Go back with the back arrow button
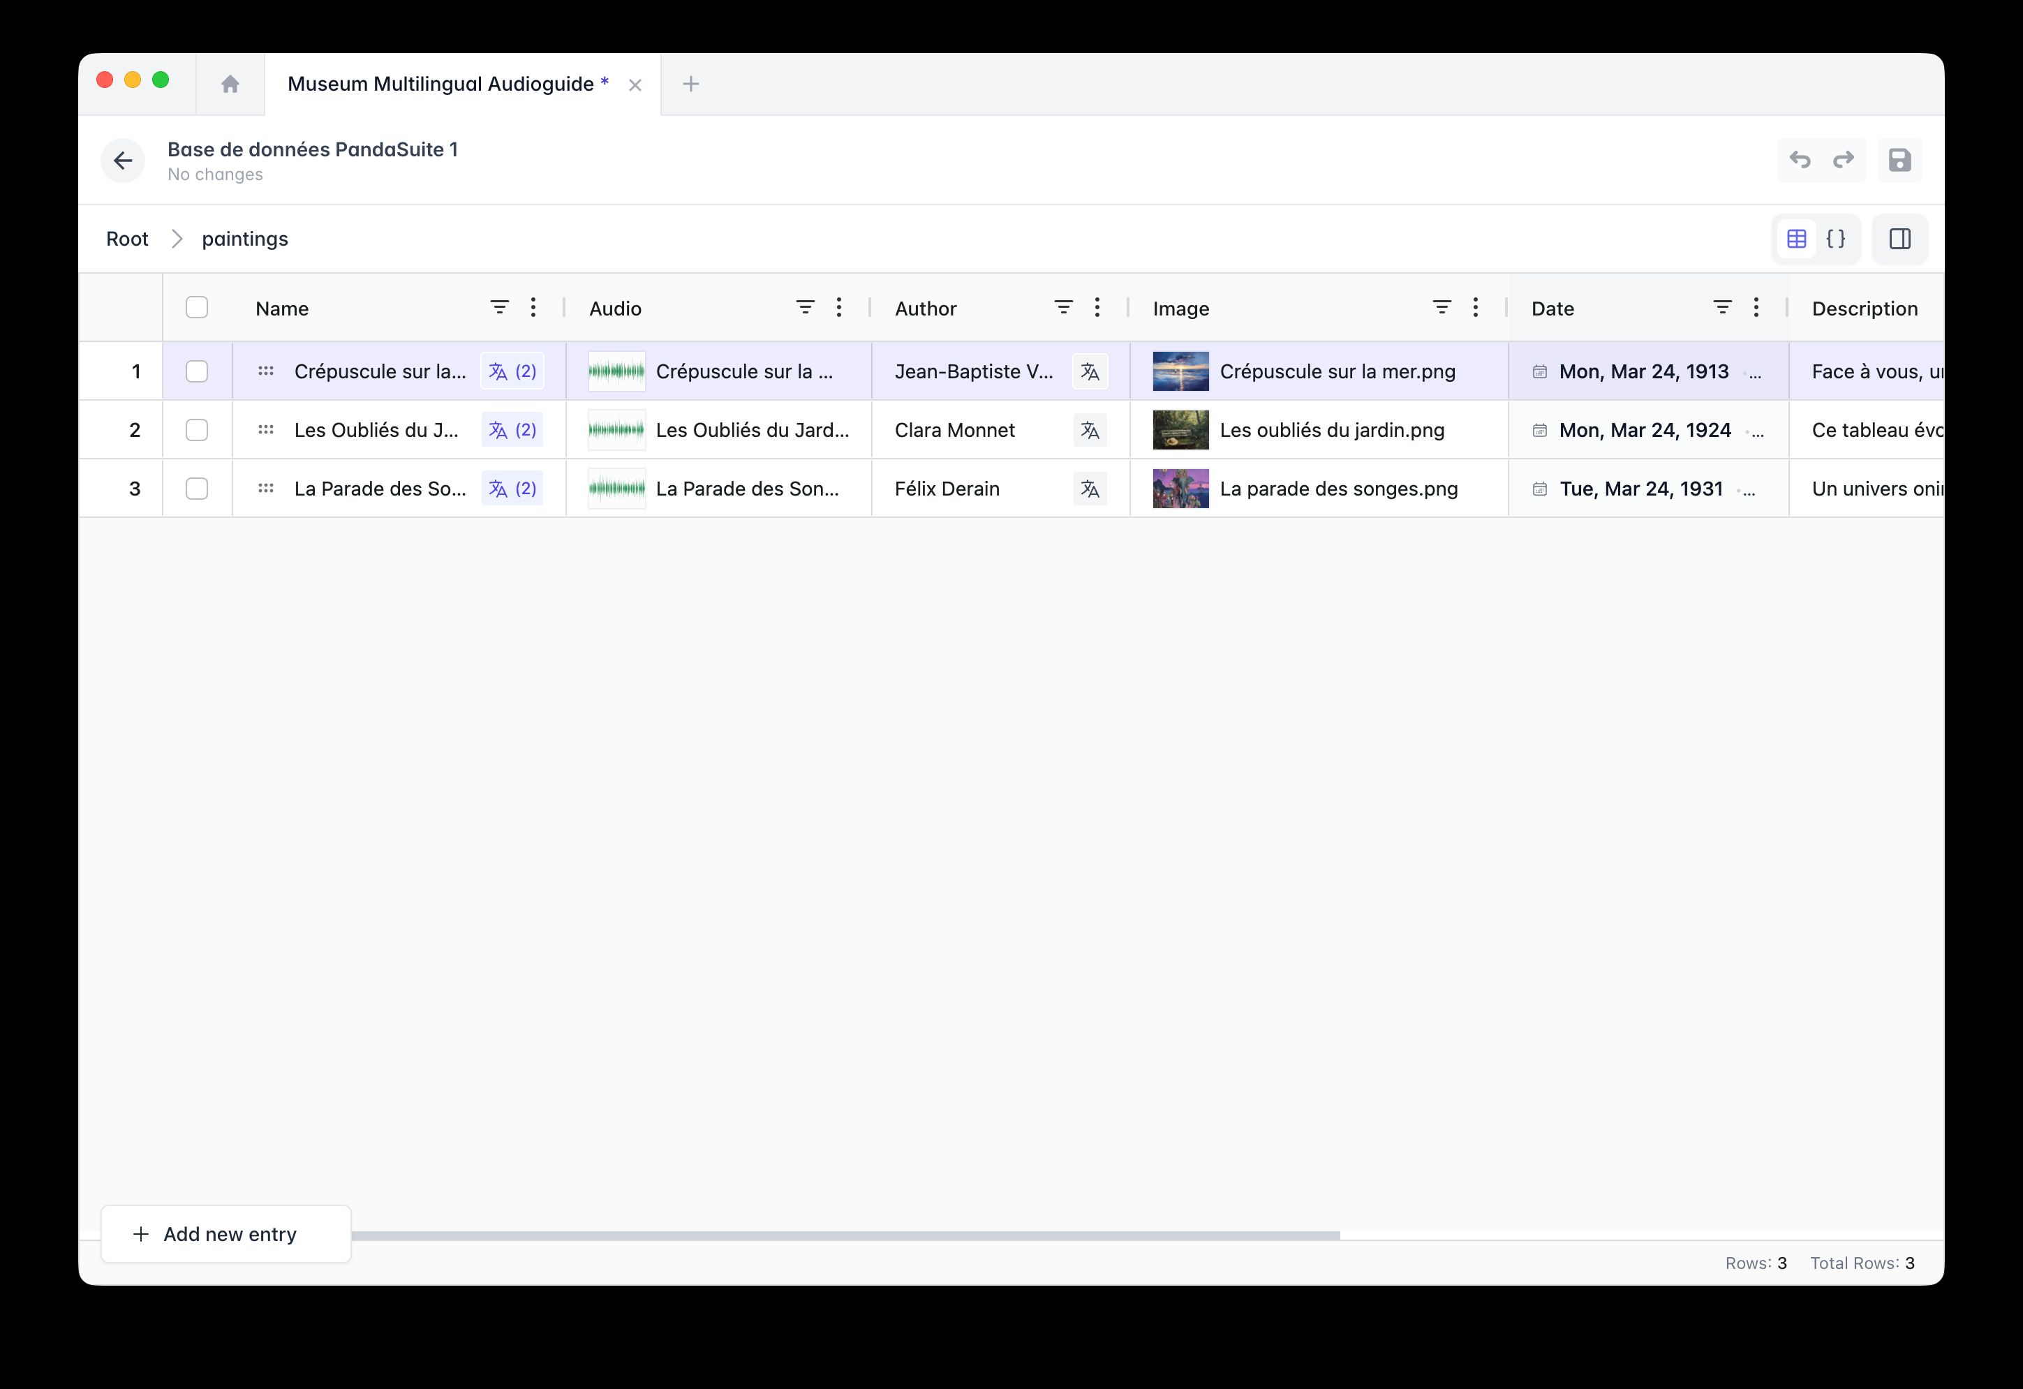The width and height of the screenshot is (2023, 1389). 123,160
